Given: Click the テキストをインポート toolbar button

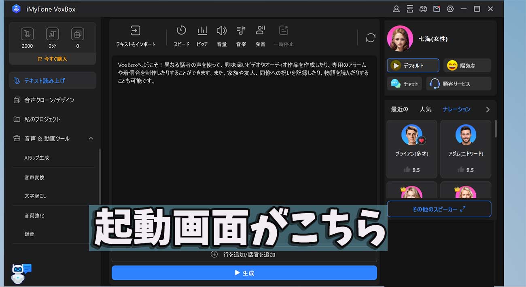Looking at the screenshot, I should pos(135,36).
